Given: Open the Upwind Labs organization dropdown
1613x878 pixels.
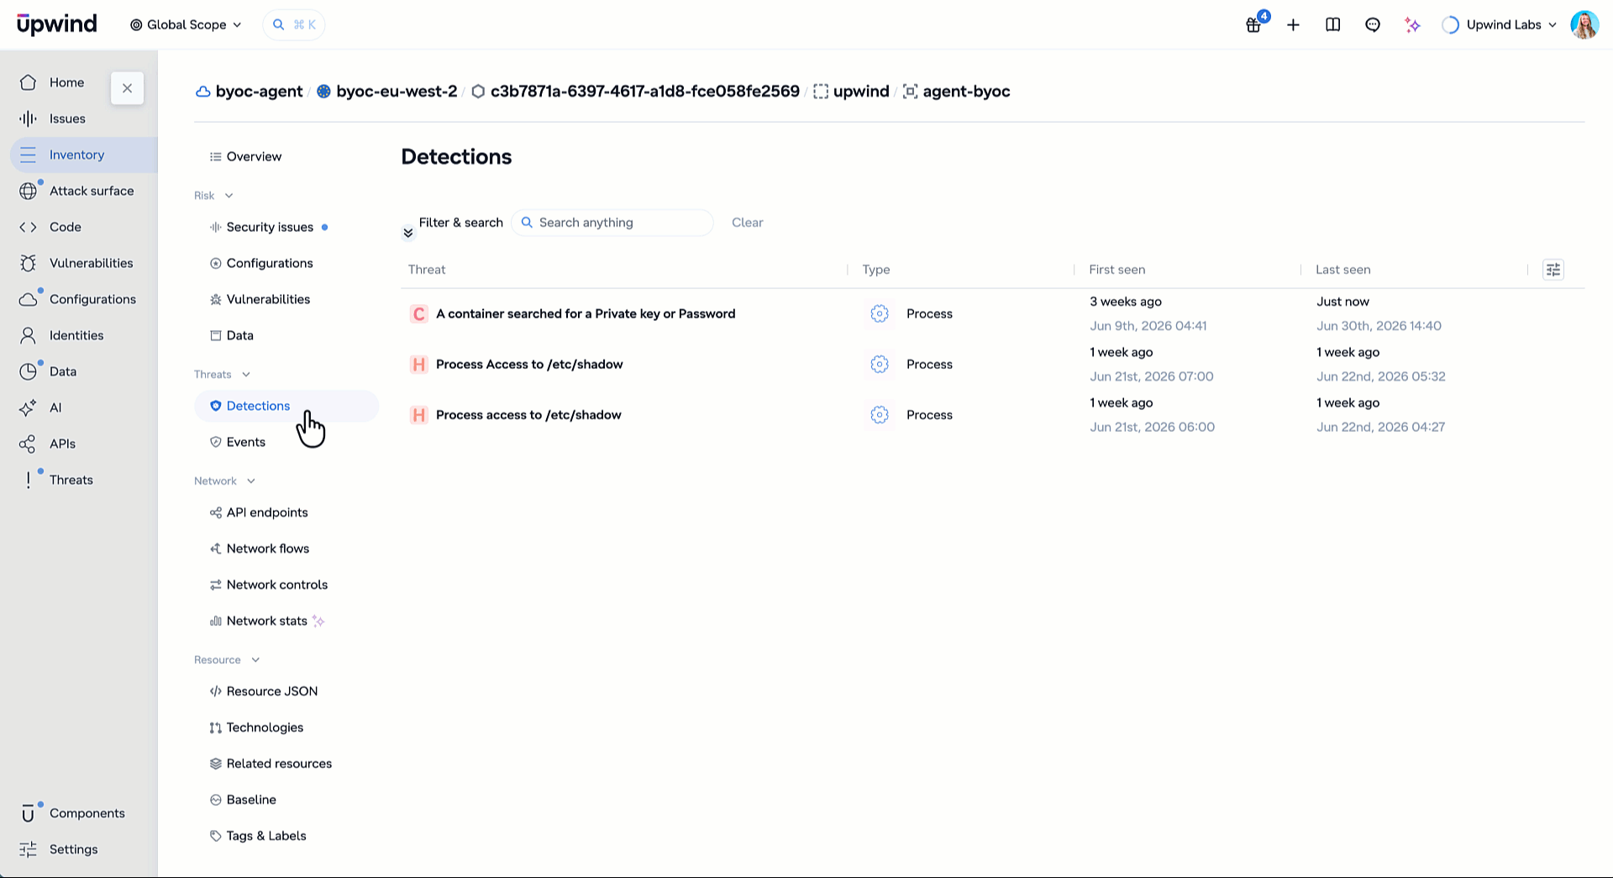Looking at the screenshot, I should click(1500, 25).
